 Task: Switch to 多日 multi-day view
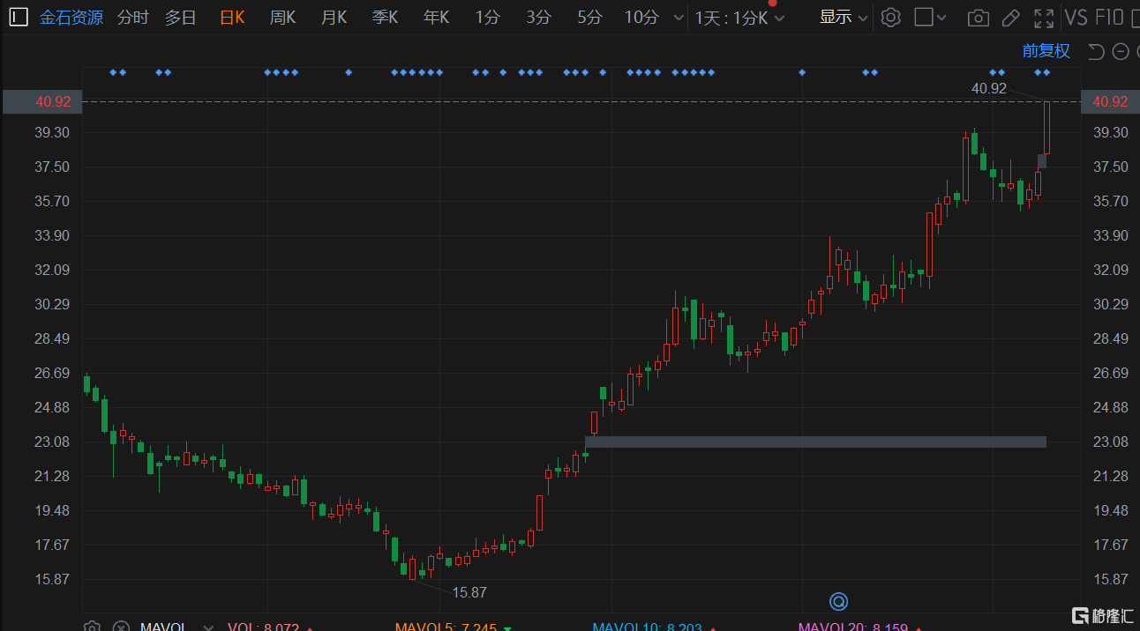[x=181, y=17]
